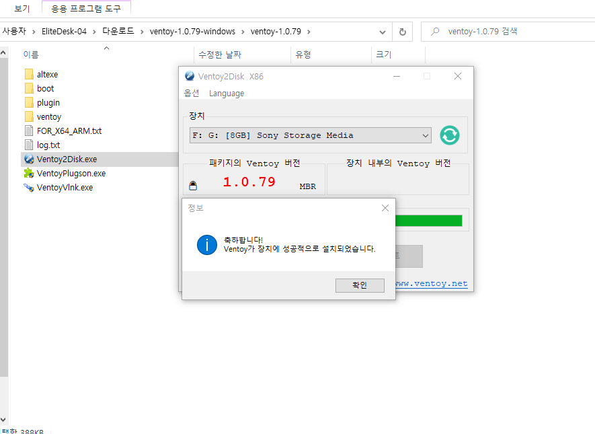Click the Ventoy2Disk title bar logo
The width and height of the screenshot is (595, 434).
[190, 76]
